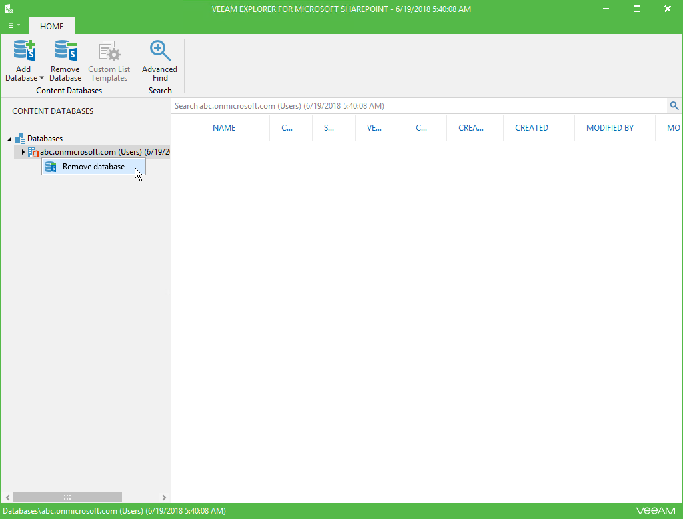Click the horizontal scrollbar thumb
Viewport: 683px width, 519px height.
point(67,497)
